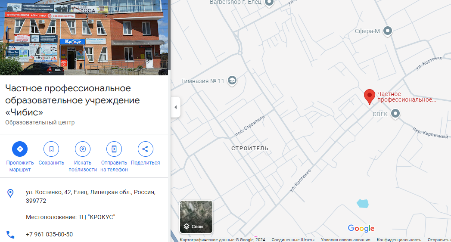Open Конфиденциальность link
This screenshot has height=242, width=451.
point(399,239)
